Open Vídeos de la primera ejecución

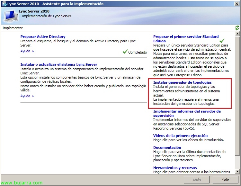point(181,136)
